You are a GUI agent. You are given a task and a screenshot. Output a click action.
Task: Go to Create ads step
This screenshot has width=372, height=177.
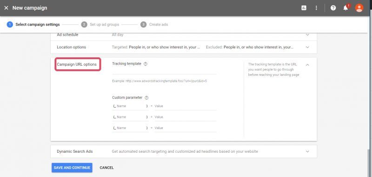click(159, 25)
